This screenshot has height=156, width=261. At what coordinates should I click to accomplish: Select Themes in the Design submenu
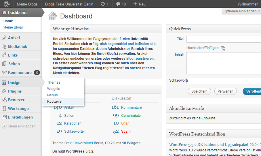pyautogui.click(x=54, y=82)
